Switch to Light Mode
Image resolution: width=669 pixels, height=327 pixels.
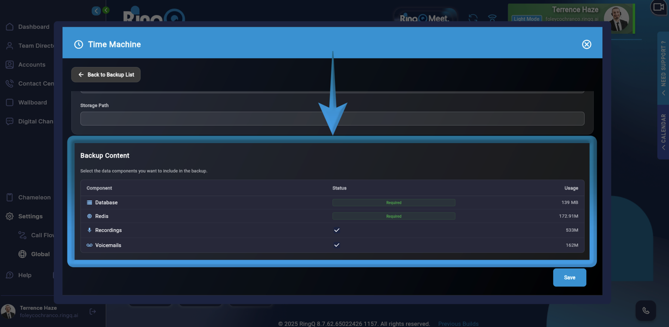point(527,18)
